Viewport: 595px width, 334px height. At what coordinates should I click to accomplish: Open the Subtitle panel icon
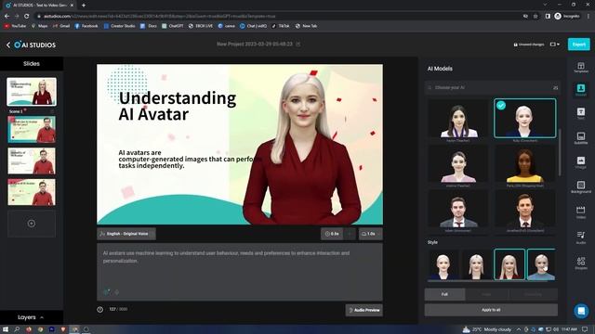580,138
